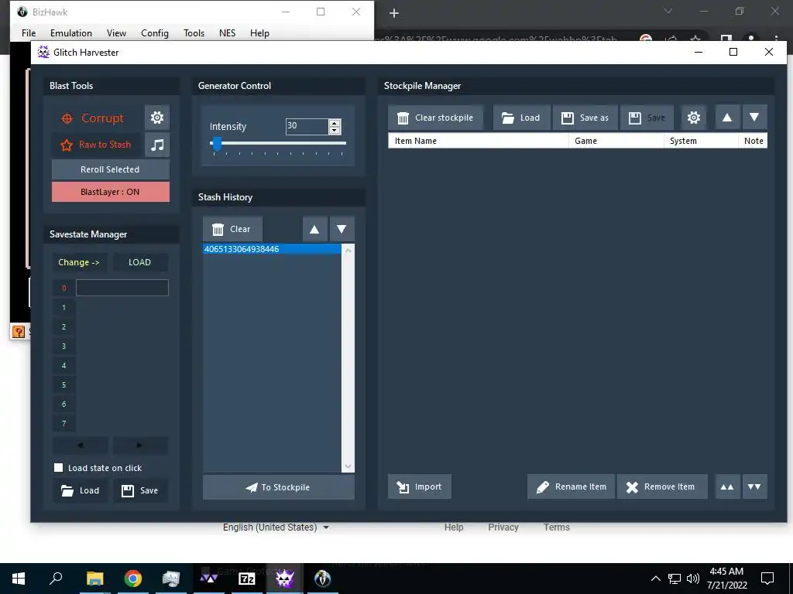Open BizHawk File menu
The height and width of the screenshot is (594, 793).
click(29, 33)
